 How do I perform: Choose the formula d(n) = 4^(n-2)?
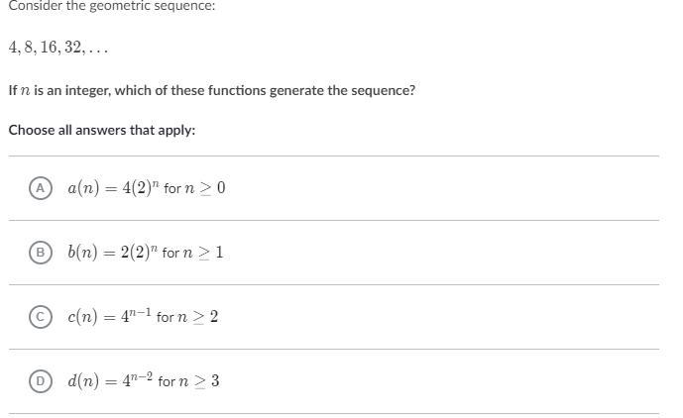coord(110,380)
